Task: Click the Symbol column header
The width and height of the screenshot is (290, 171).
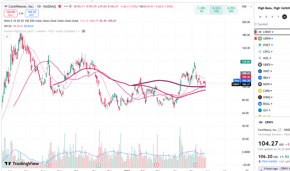Action: point(263,24)
